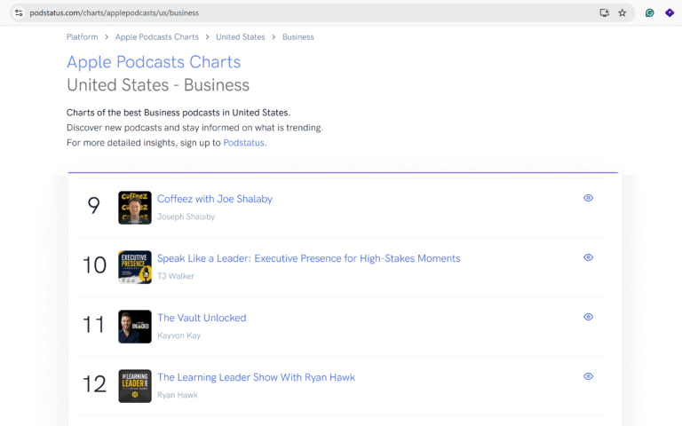Click author name Joseph Shalaby
682x426 pixels.
186,217
